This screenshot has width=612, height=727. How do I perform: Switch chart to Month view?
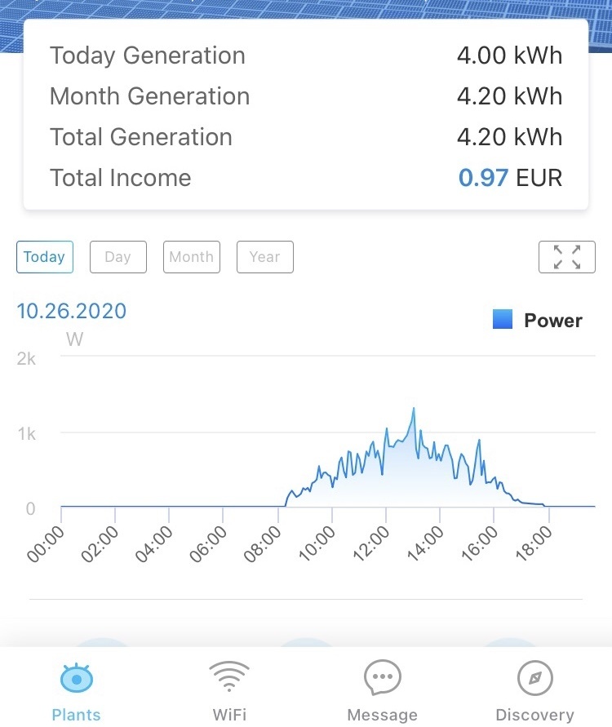click(x=191, y=257)
